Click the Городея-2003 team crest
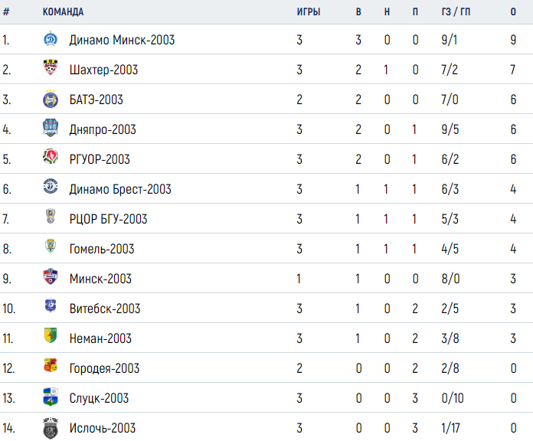The height and width of the screenshot is (441, 533). pyautogui.click(x=51, y=365)
